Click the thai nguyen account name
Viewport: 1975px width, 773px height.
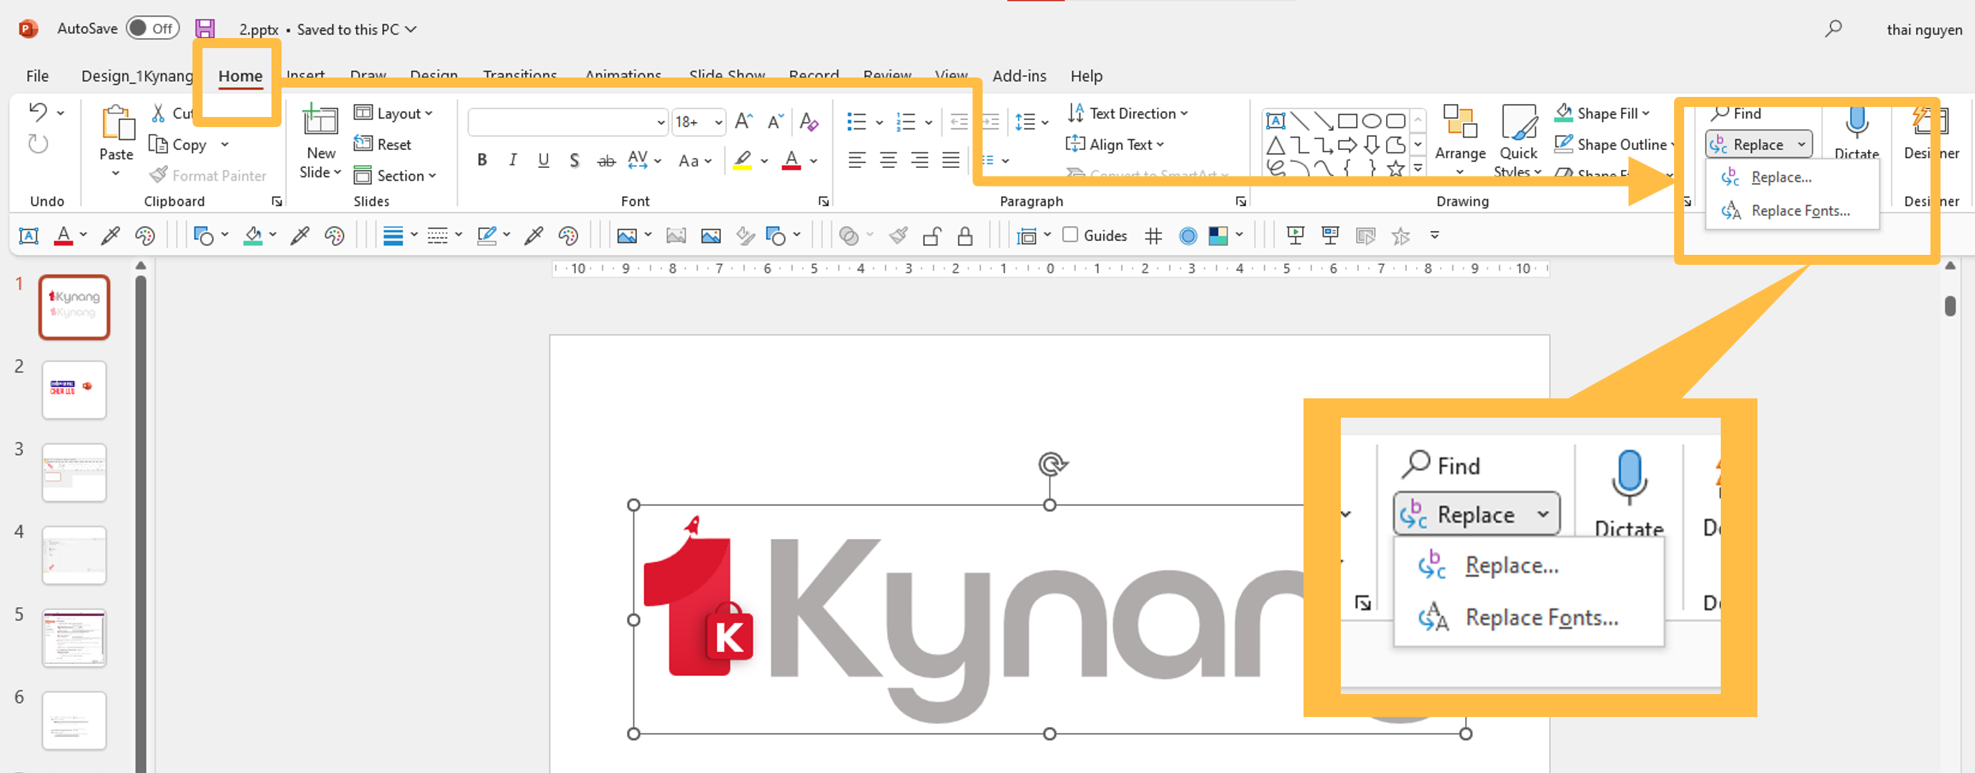[1923, 29]
